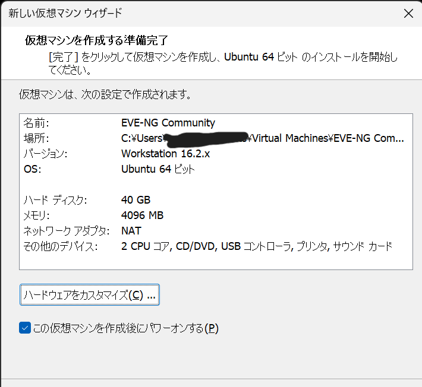Click the 'ネットワーク アダプタ:' label
The height and width of the screenshot is (387, 422).
(x=66, y=231)
